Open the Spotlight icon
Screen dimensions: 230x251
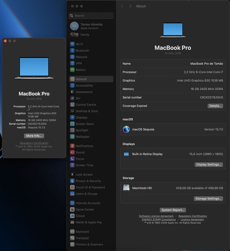pos(72,130)
